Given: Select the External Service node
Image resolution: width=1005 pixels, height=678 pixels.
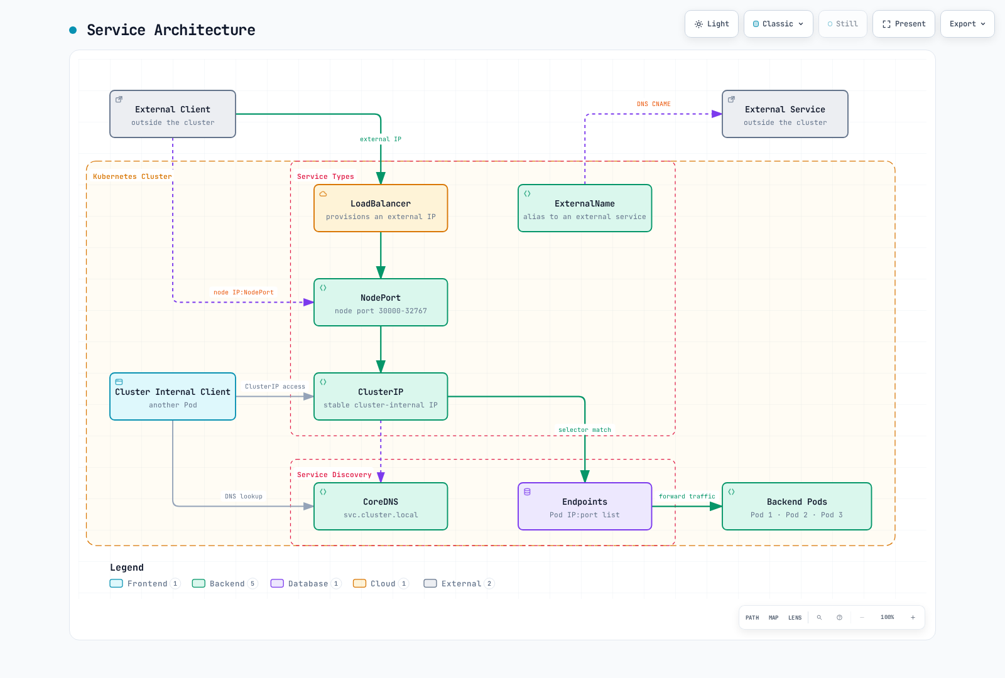Looking at the screenshot, I should (785, 114).
